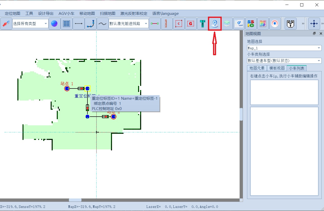Click the route arrow marker near 站点 1
Viewport: 324px width, 211px height.
click(x=81, y=88)
